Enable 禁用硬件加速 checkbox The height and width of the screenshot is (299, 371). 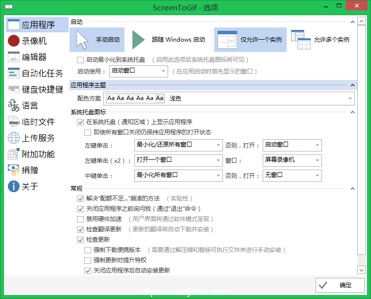(80, 219)
